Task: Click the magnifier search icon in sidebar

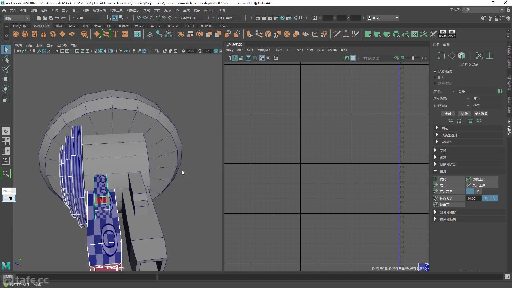Action: tap(6, 174)
